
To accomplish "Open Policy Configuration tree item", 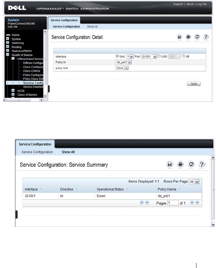I will coord(33,75).
